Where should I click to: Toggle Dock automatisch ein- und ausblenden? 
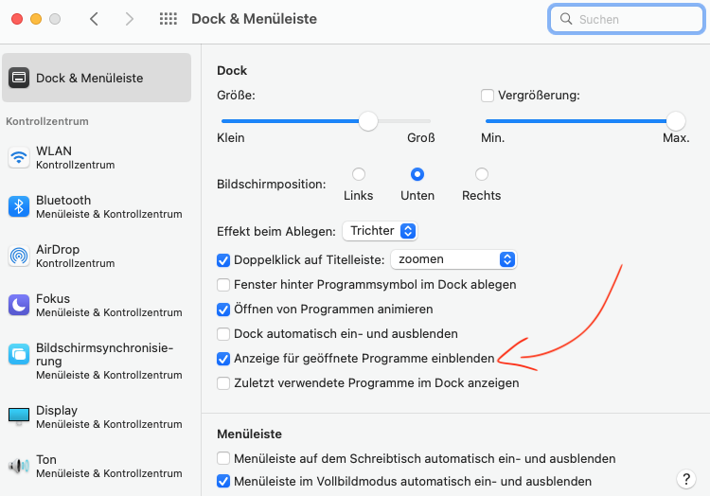click(223, 334)
